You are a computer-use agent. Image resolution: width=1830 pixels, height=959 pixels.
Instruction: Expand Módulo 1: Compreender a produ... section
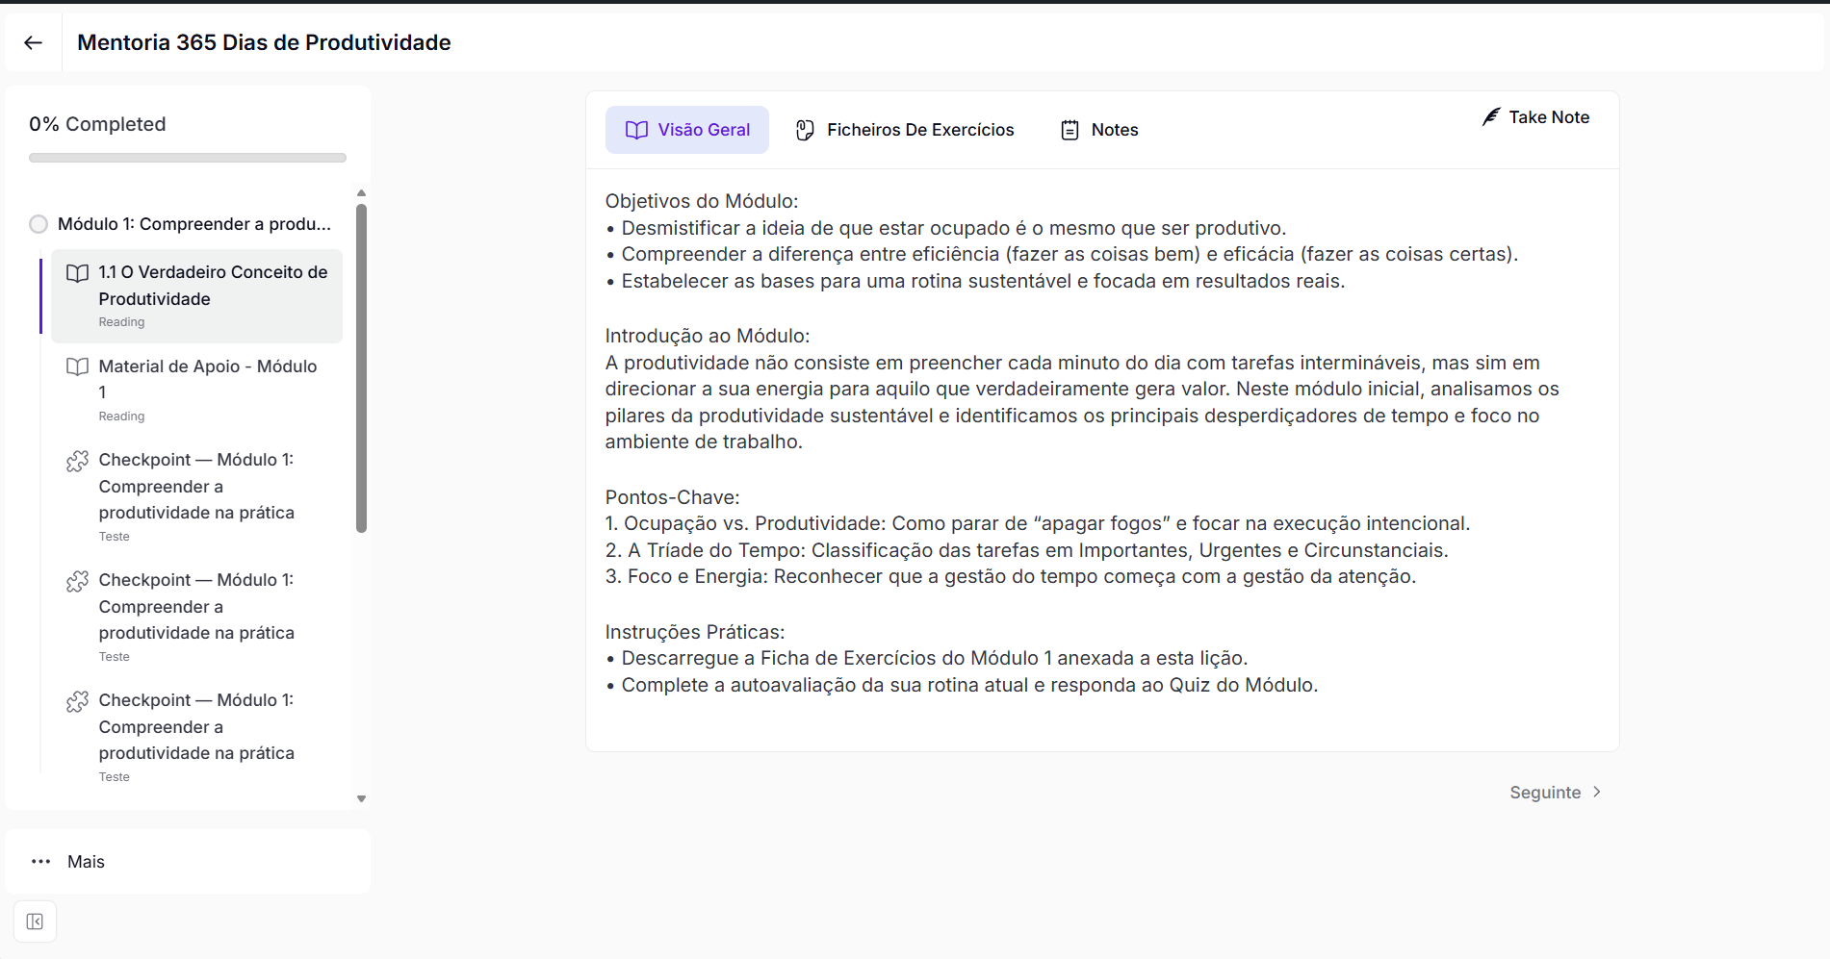pos(181,224)
